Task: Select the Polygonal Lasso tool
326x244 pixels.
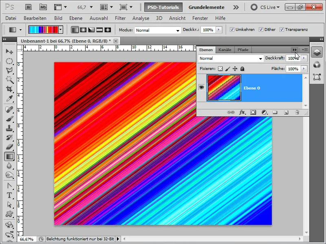Action: (9, 70)
